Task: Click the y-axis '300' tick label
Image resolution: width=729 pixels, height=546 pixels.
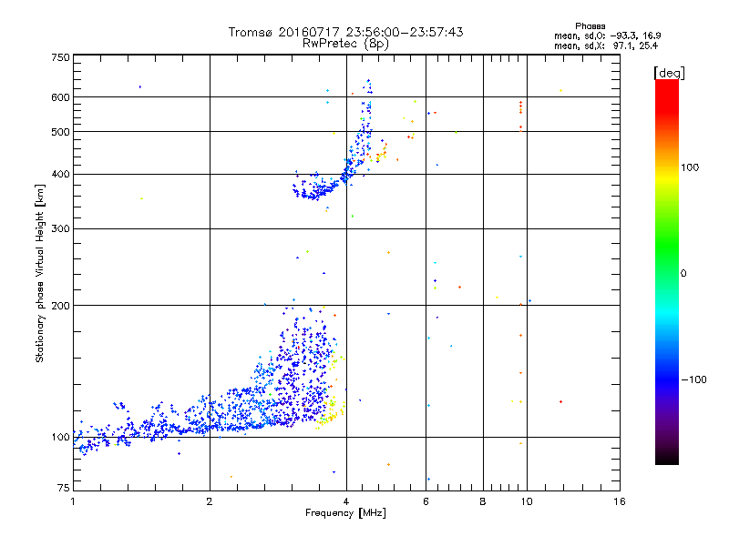Action: [x=60, y=229]
